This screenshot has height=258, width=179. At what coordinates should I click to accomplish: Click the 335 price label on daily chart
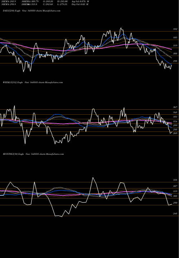coord(175,38)
